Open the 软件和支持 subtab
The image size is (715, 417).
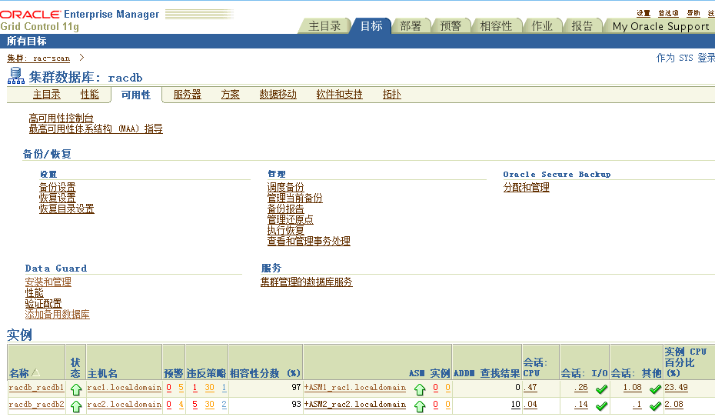pos(339,95)
